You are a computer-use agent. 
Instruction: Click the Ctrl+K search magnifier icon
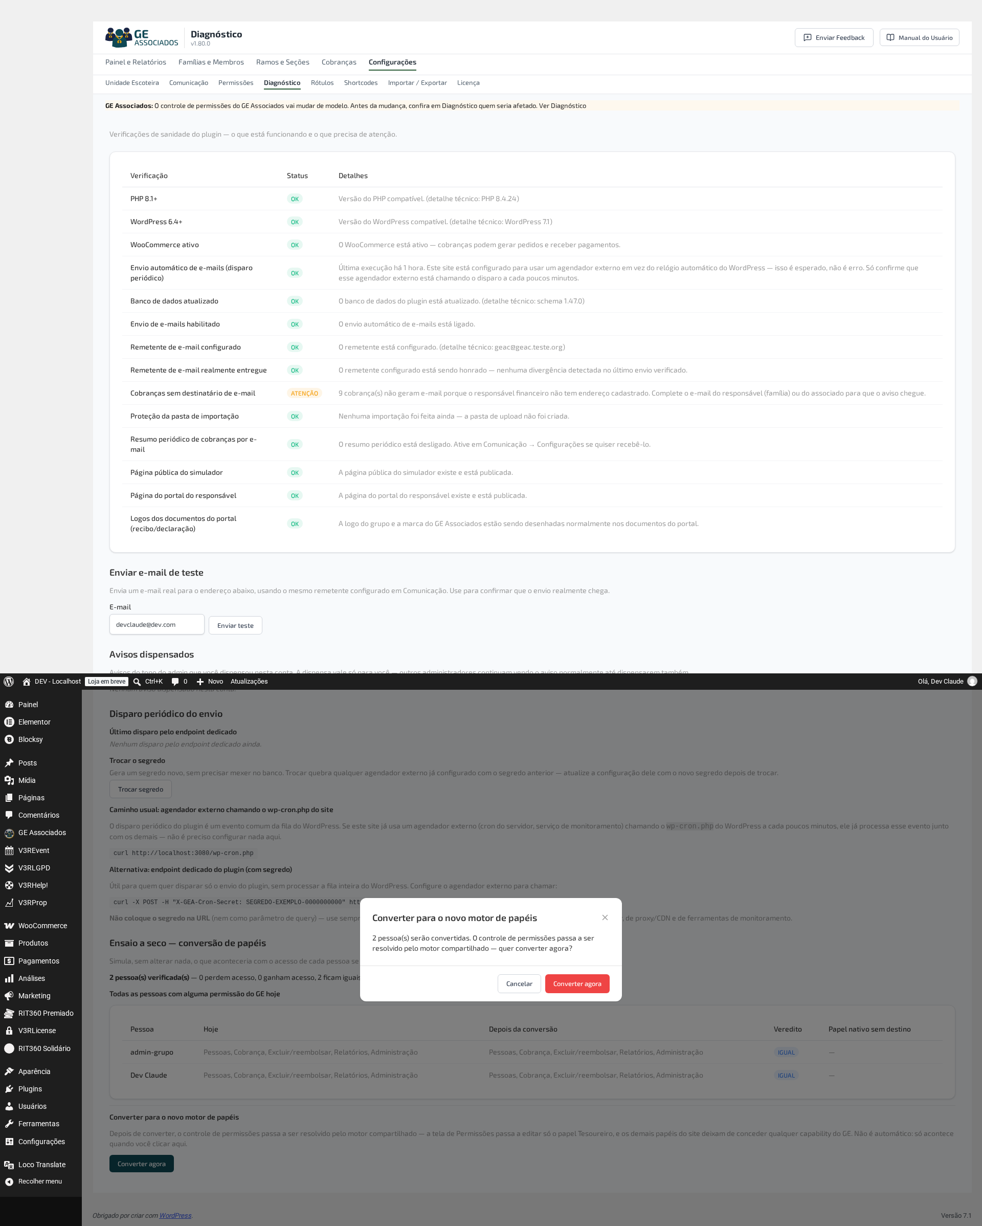coord(137,681)
